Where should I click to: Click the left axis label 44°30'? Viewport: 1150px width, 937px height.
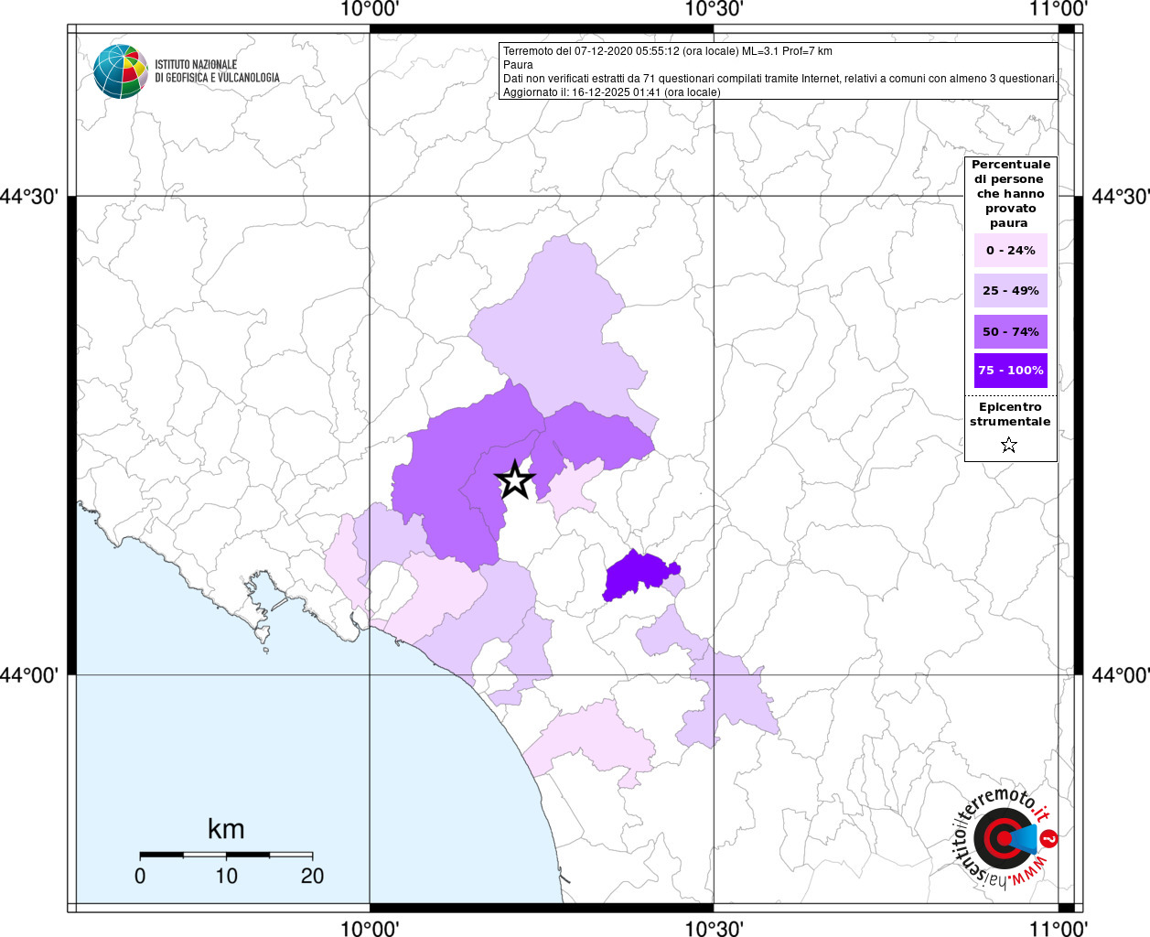[x=30, y=197]
